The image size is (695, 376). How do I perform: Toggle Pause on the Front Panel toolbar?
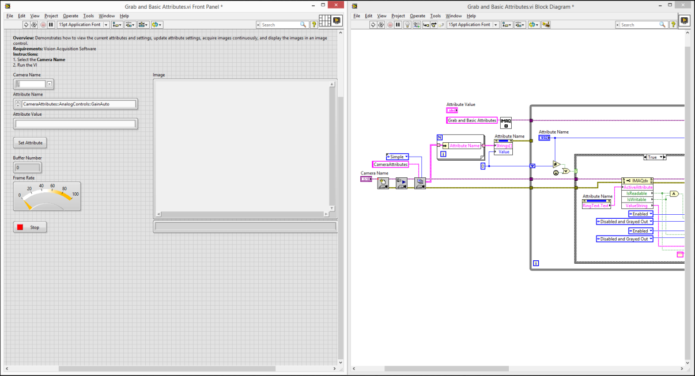[x=51, y=25]
